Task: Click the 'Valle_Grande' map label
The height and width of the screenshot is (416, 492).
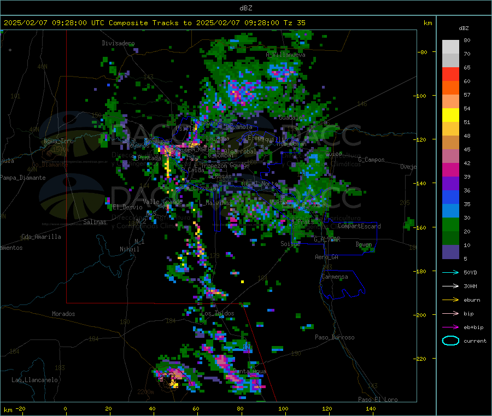Action: pyautogui.click(x=162, y=202)
